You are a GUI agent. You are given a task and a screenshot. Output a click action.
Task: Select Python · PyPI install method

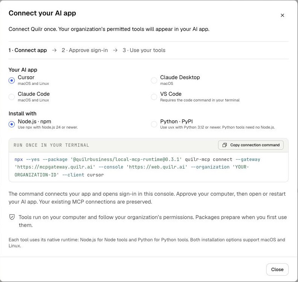154,124
